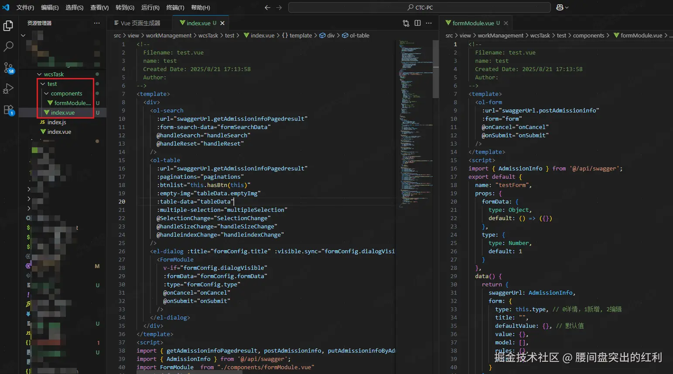Open Source Control with 58 changes
The height and width of the screenshot is (374, 673).
8,68
